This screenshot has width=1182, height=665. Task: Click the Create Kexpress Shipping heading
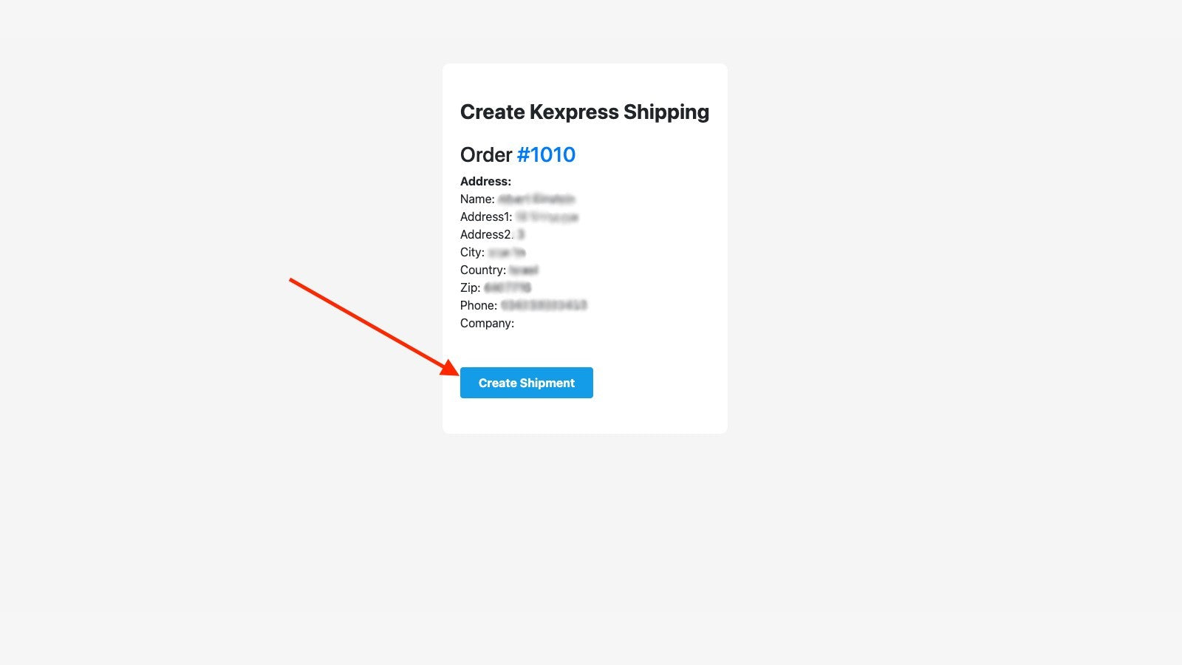pyautogui.click(x=584, y=112)
